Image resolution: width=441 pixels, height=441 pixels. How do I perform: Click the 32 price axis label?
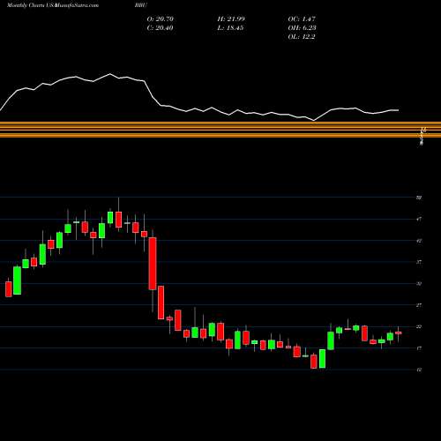tap(419, 284)
